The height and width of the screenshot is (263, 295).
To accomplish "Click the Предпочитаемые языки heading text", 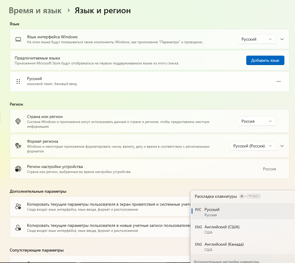I will [37, 58].
